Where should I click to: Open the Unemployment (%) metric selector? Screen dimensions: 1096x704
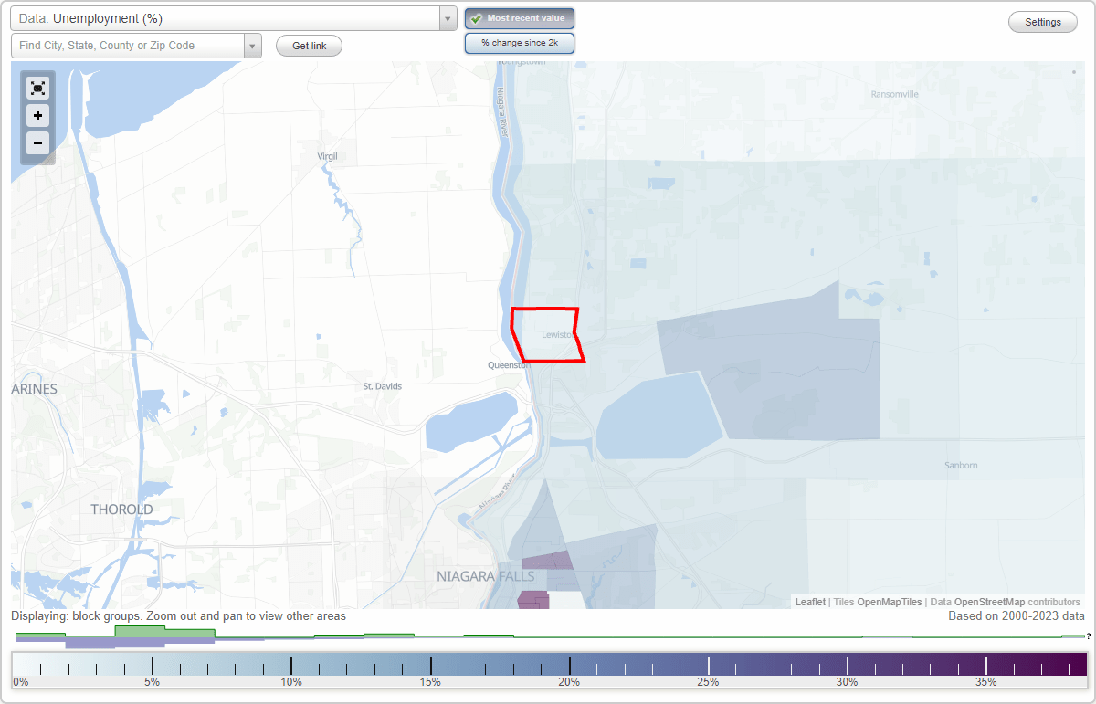(228, 17)
